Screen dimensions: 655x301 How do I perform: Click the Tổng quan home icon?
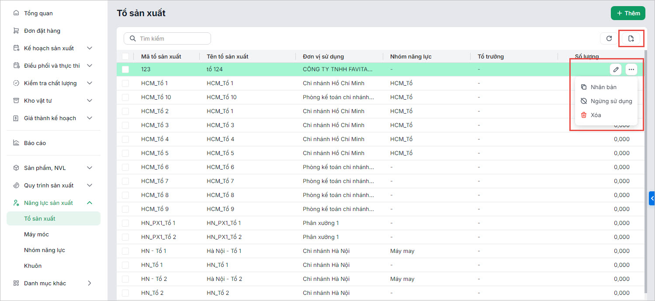pyautogui.click(x=16, y=13)
